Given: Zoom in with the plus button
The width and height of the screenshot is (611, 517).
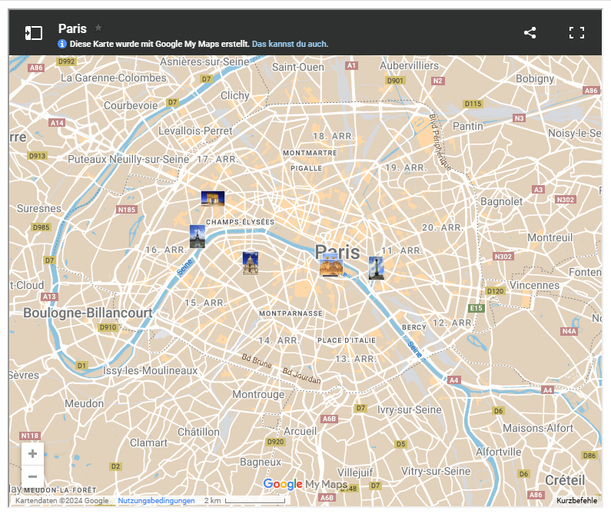Looking at the screenshot, I should pyautogui.click(x=32, y=453).
